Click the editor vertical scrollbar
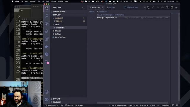Viewport: 190px width, 107px height. click(179, 57)
